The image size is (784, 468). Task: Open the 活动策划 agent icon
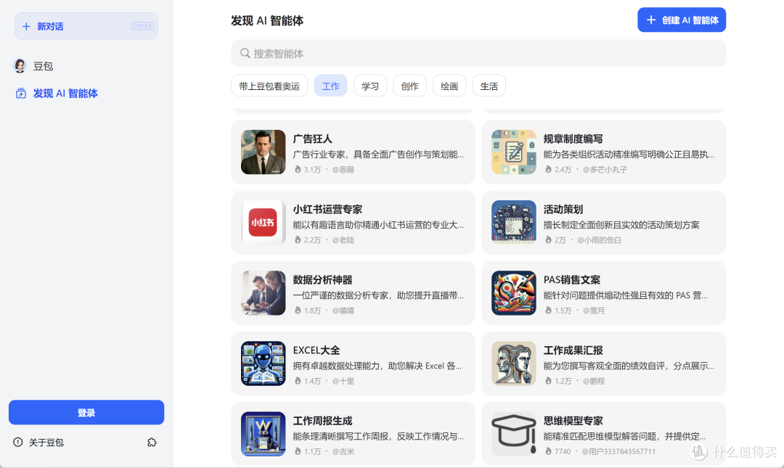pyautogui.click(x=513, y=223)
